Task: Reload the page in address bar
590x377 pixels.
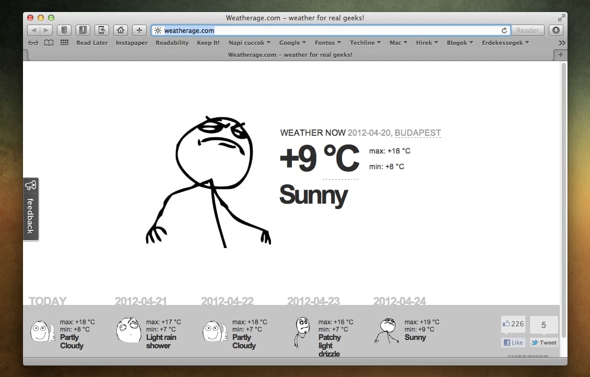Action: (504, 30)
